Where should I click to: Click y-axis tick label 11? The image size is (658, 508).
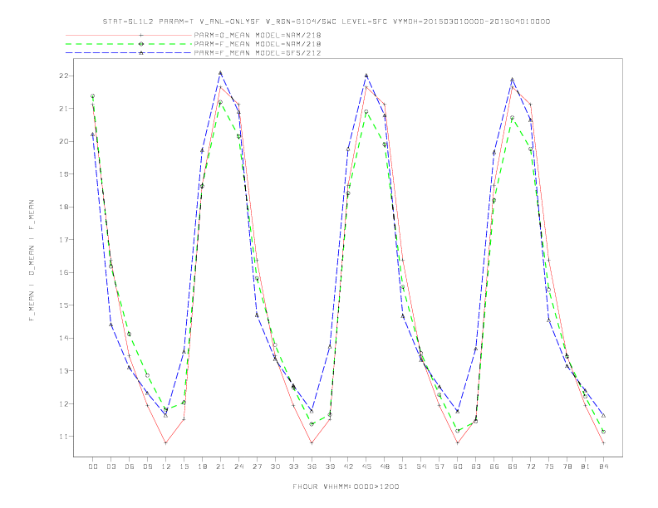coord(64,437)
